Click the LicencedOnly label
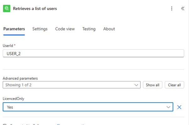Viewport: 189px width, 125px height. point(13,99)
